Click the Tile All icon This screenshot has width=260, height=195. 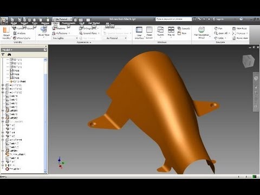click(x=171, y=30)
